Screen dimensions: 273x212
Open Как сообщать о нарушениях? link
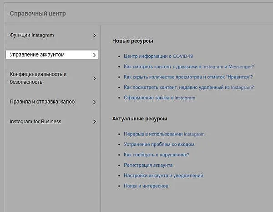pyautogui.click(x=157, y=155)
